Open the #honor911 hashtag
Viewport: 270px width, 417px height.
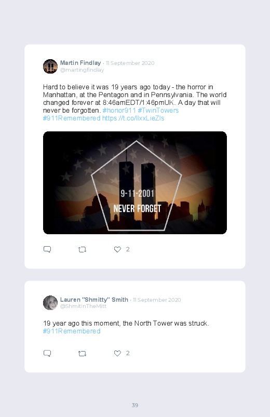click(x=119, y=111)
